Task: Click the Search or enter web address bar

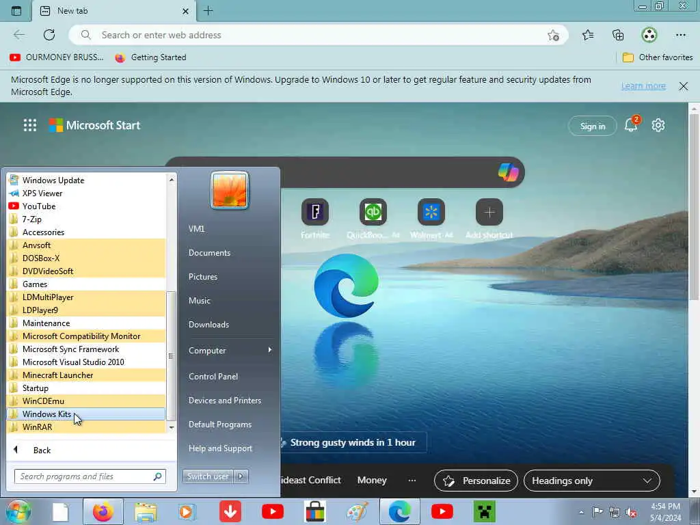Action: (x=319, y=35)
